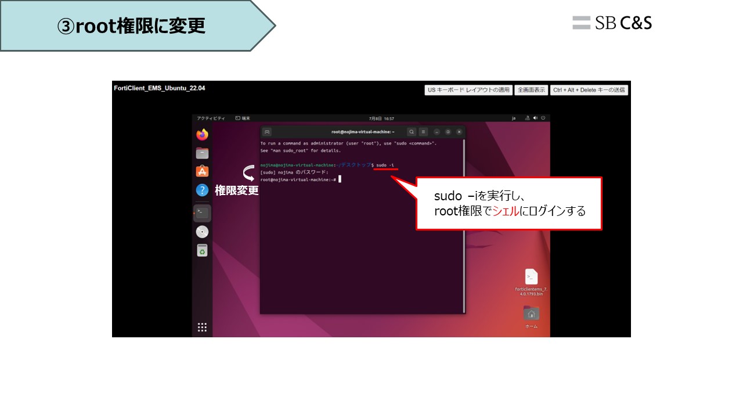
Task: Open the Trash icon in the dock
Action: 202,250
